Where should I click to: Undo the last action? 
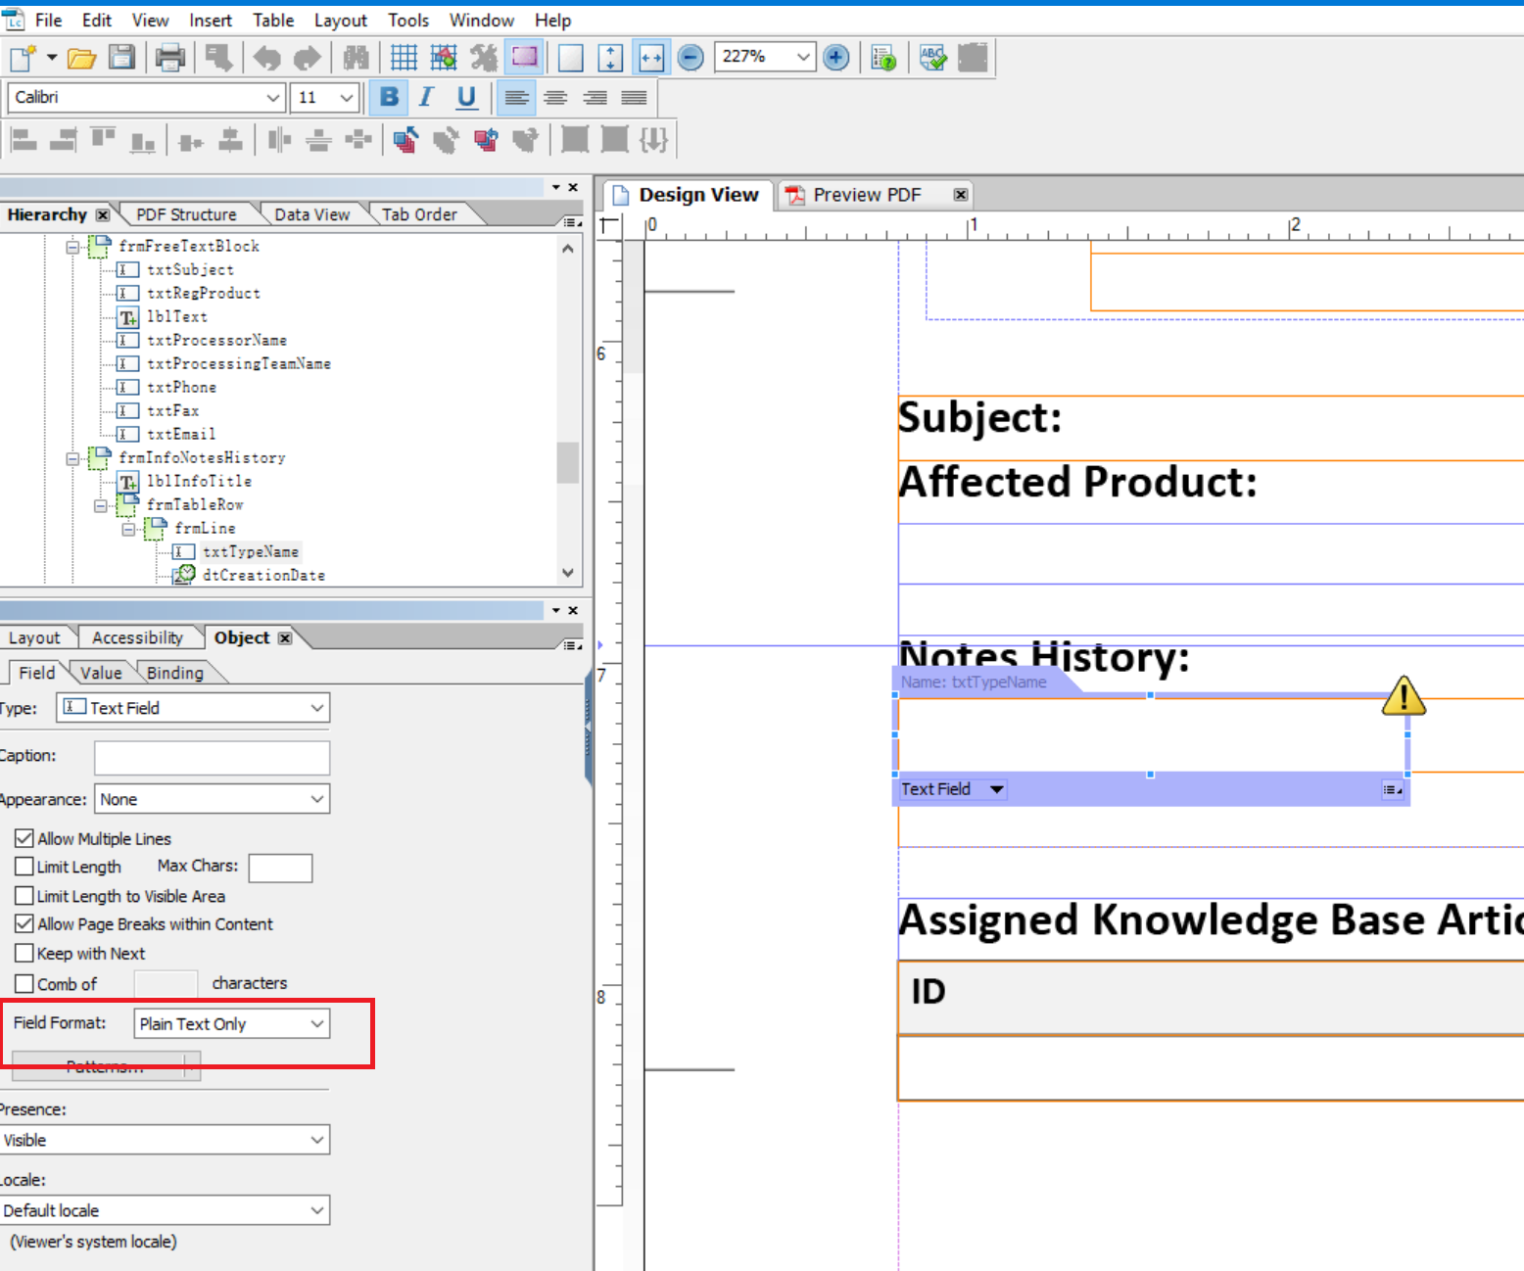click(x=266, y=58)
